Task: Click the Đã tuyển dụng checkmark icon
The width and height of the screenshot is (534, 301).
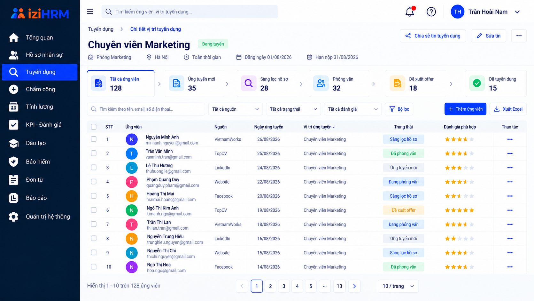Action: point(477,83)
